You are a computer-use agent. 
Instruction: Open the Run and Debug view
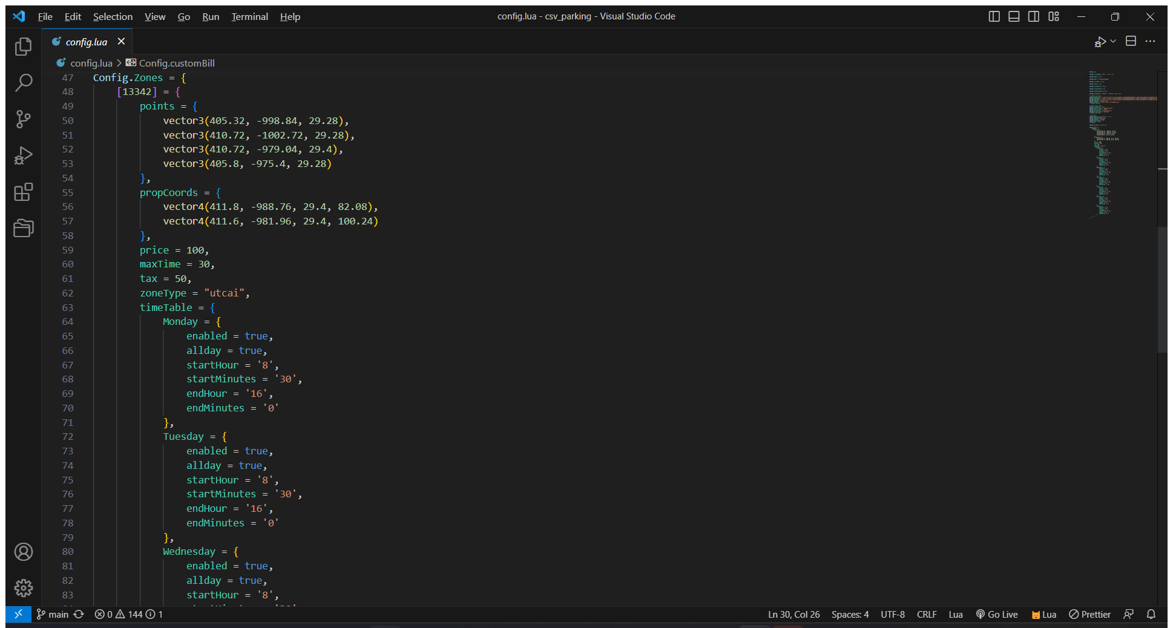click(x=23, y=155)
